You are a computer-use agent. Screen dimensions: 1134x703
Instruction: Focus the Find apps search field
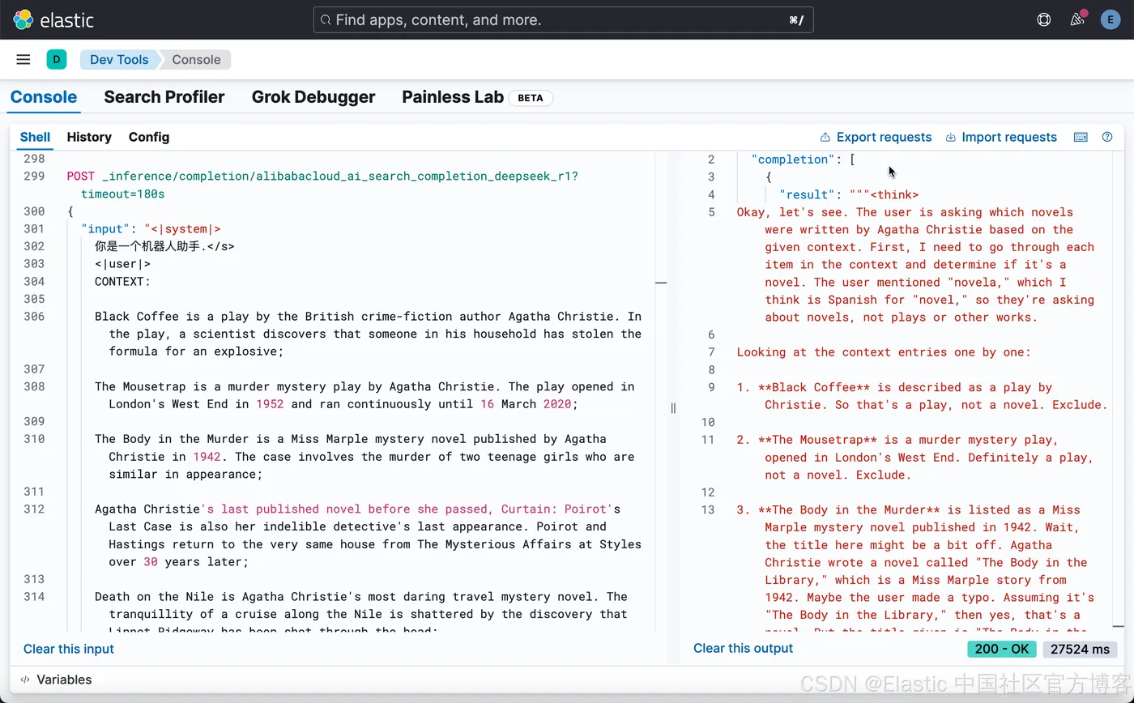(563, 19)
